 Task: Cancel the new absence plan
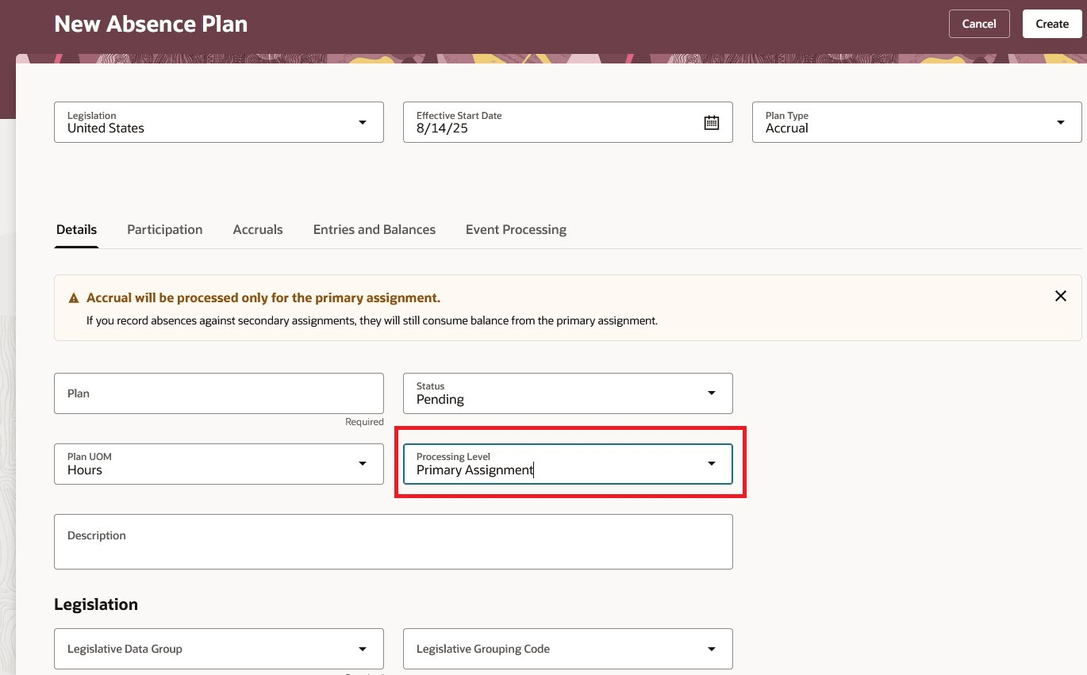979,24
